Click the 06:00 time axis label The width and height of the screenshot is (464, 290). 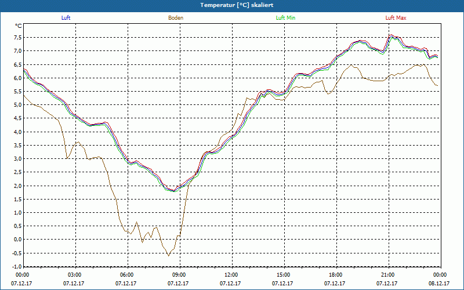coord(126,275)
